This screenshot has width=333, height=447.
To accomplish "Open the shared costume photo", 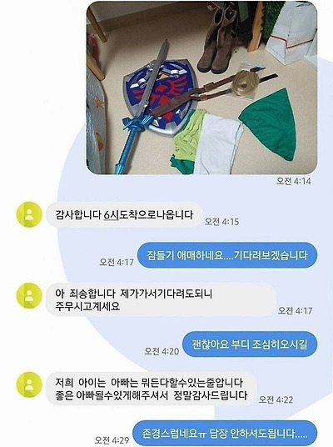I will 201,88.
